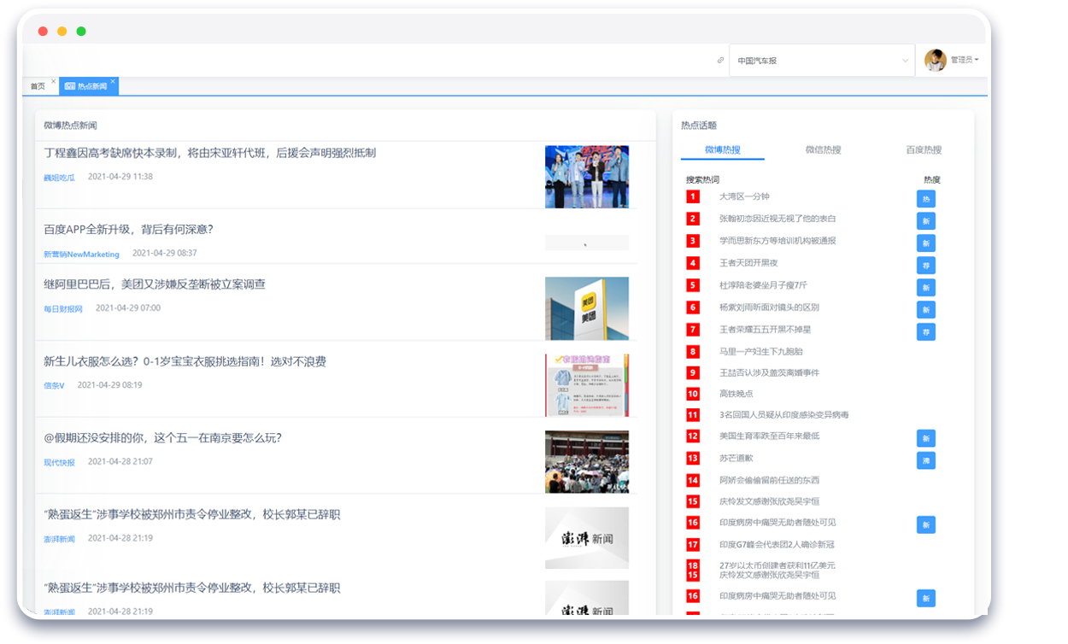Image resolution: width=1068 pixels, height=644 pixels.
Task: Select hot topic 大湾区一分钟
Action: [744, 196]
